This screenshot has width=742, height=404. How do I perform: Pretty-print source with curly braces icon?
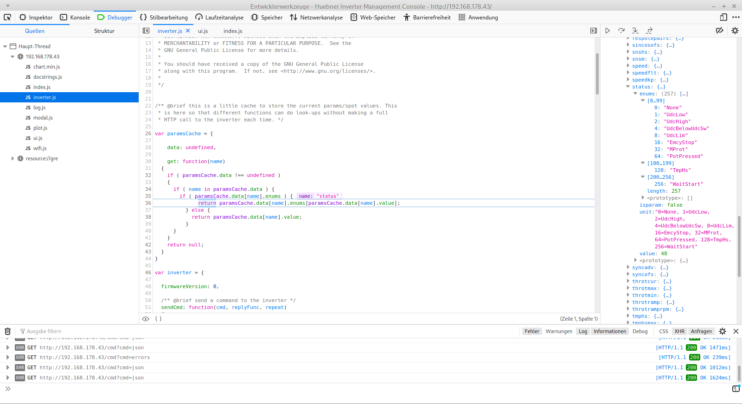click(x=158, y=319)
